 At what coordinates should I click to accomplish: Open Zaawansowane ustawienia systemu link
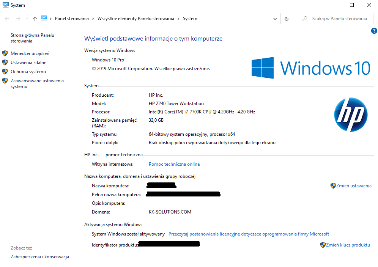(x=37, y=83)
